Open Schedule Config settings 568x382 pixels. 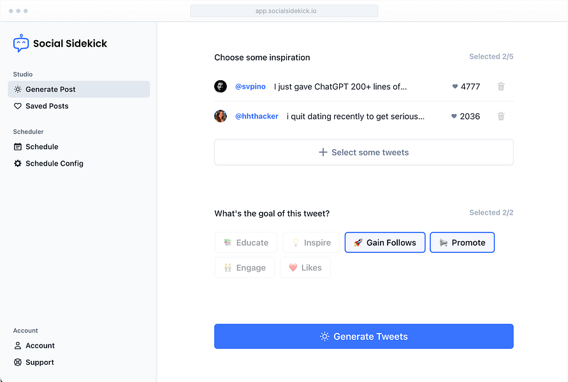tap(78, 164)
